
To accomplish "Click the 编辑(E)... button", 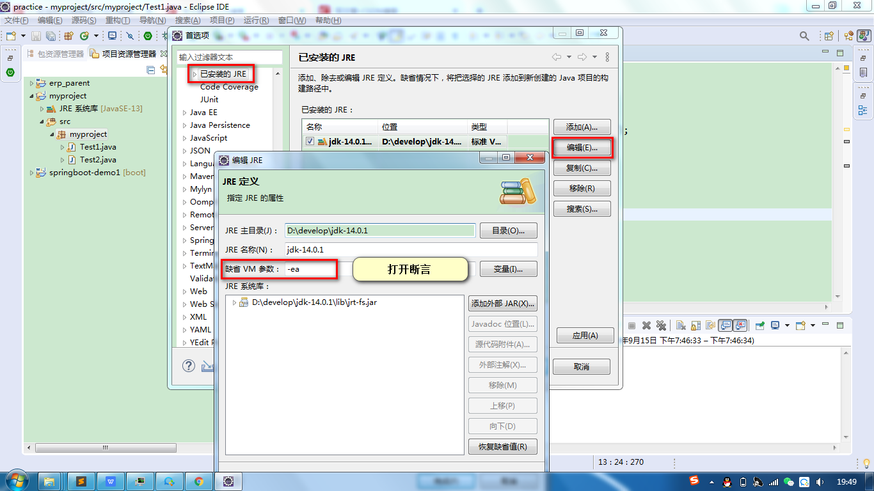I will tap(582, 148).
